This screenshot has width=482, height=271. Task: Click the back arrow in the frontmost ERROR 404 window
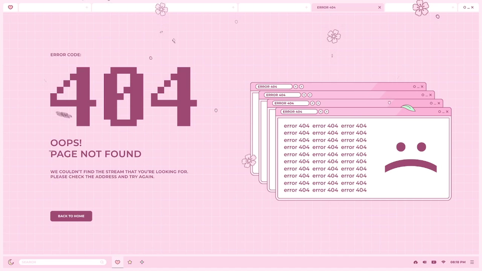click(x=321, y=112)
